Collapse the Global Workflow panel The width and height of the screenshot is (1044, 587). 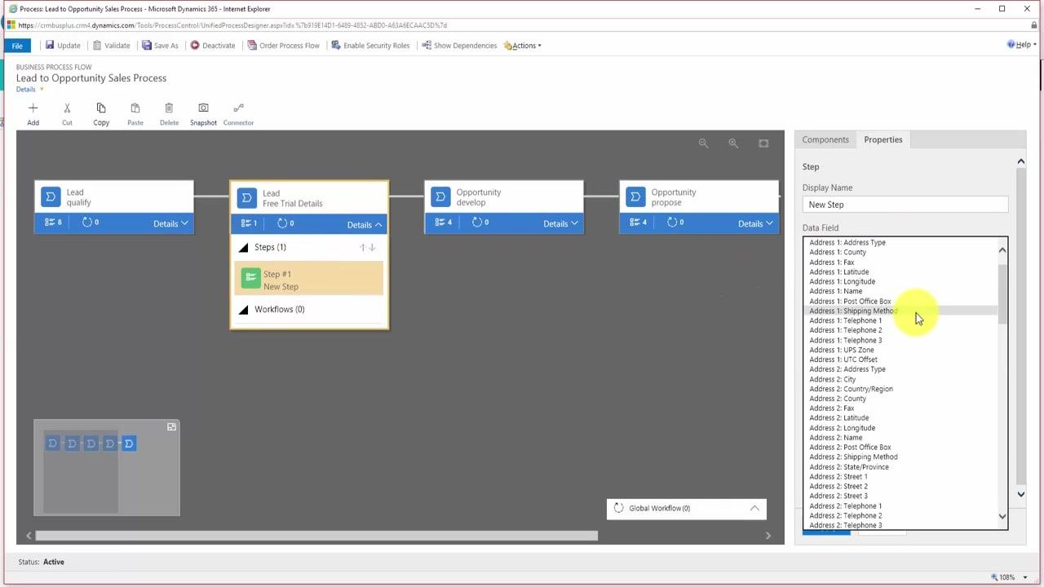click(x=754, y=508)
